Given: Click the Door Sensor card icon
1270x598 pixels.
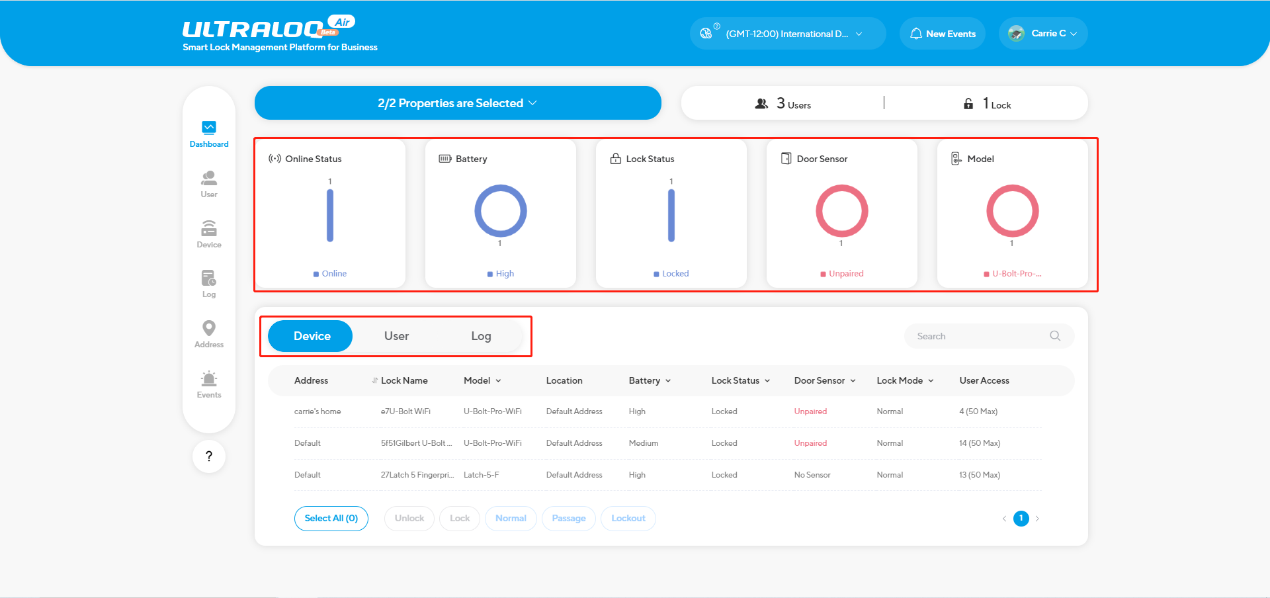Looking at the screenshot, I should click(786, 159).
